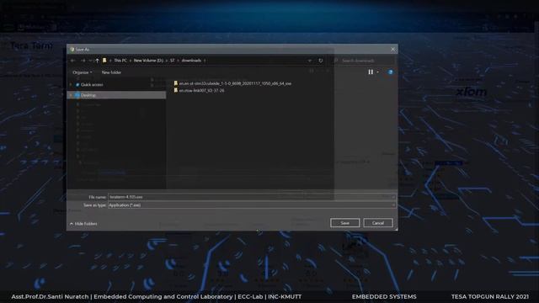This screenshot has width=539, height=303.
Task: Open the view options dropdown arrow
Action: (378, 72)
